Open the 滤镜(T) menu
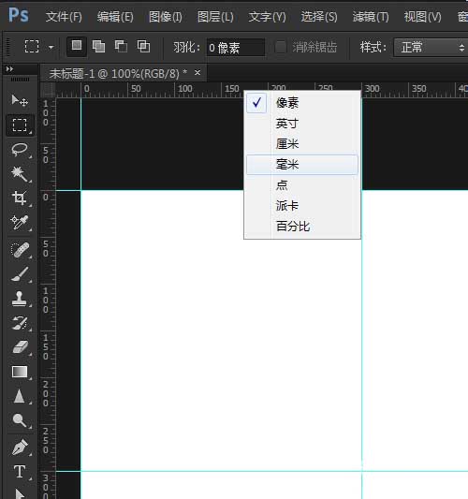The height and width of the screenshot is (499, 468). pos(371,17)
